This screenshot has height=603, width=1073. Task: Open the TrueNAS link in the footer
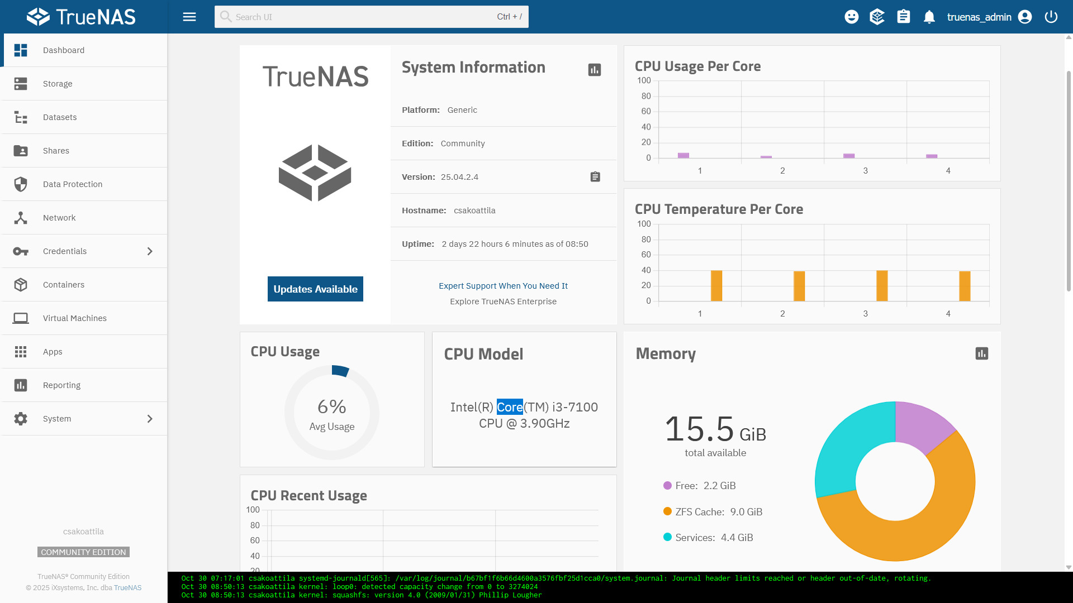click(x=127, y=588)
